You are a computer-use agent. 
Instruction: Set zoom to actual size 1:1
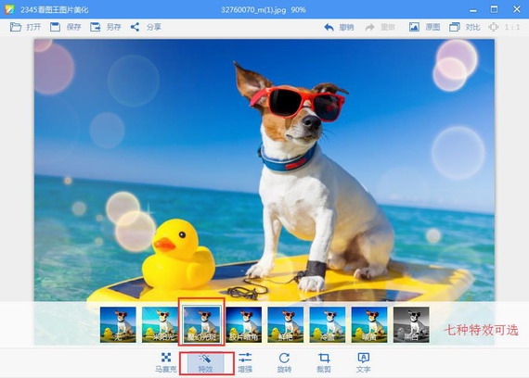click(504, 27)
